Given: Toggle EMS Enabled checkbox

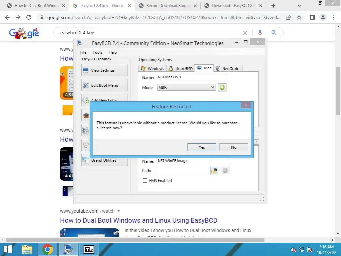Looking at the screenshot, I should pos(145,180).
